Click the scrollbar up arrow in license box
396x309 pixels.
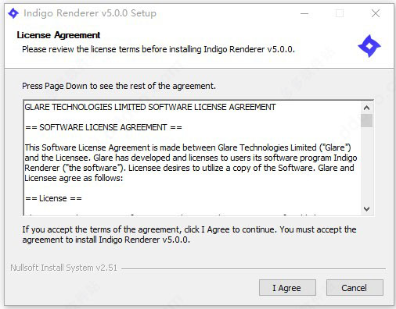coord(366,108)
